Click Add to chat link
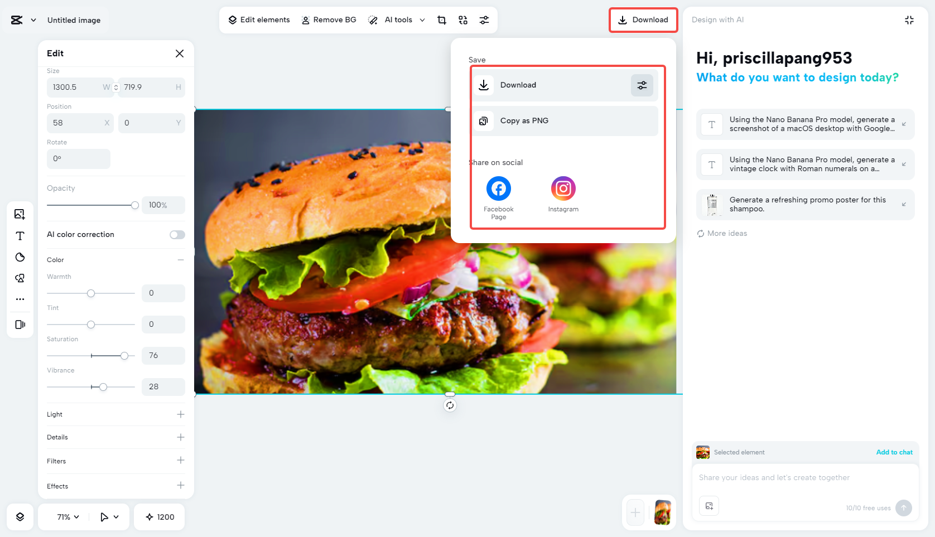 (x=894, y=452)
